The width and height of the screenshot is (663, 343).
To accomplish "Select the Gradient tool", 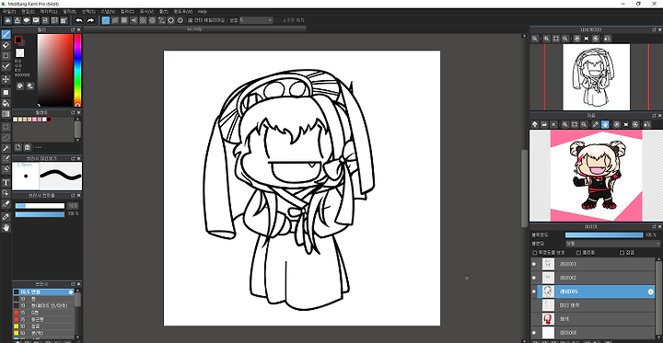I will click(x=6, y=114).
